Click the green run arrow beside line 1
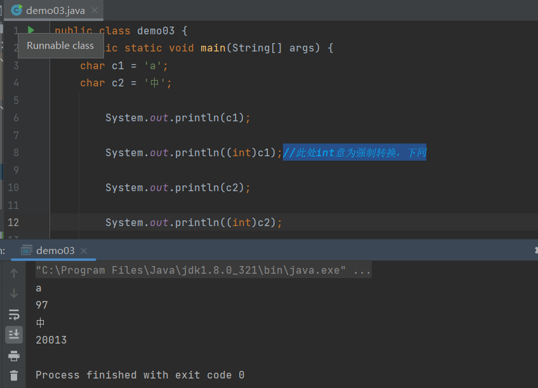This screenshot has height=388, width=538. (30, 30)
